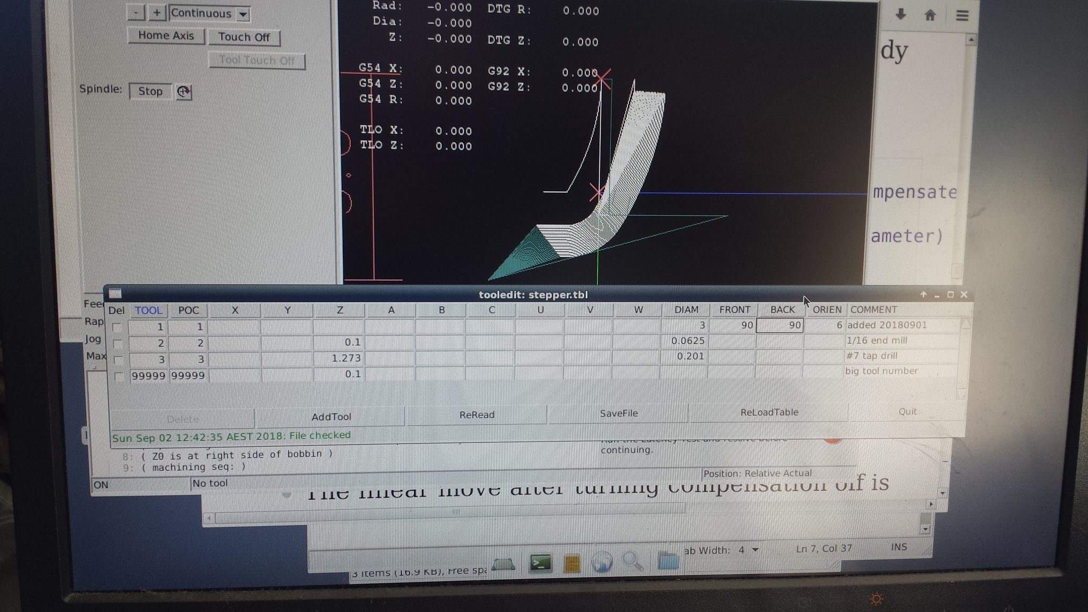Click the BACK cell for tool 1
This screenshot has height=612, width=1088.
click(779, 325)
